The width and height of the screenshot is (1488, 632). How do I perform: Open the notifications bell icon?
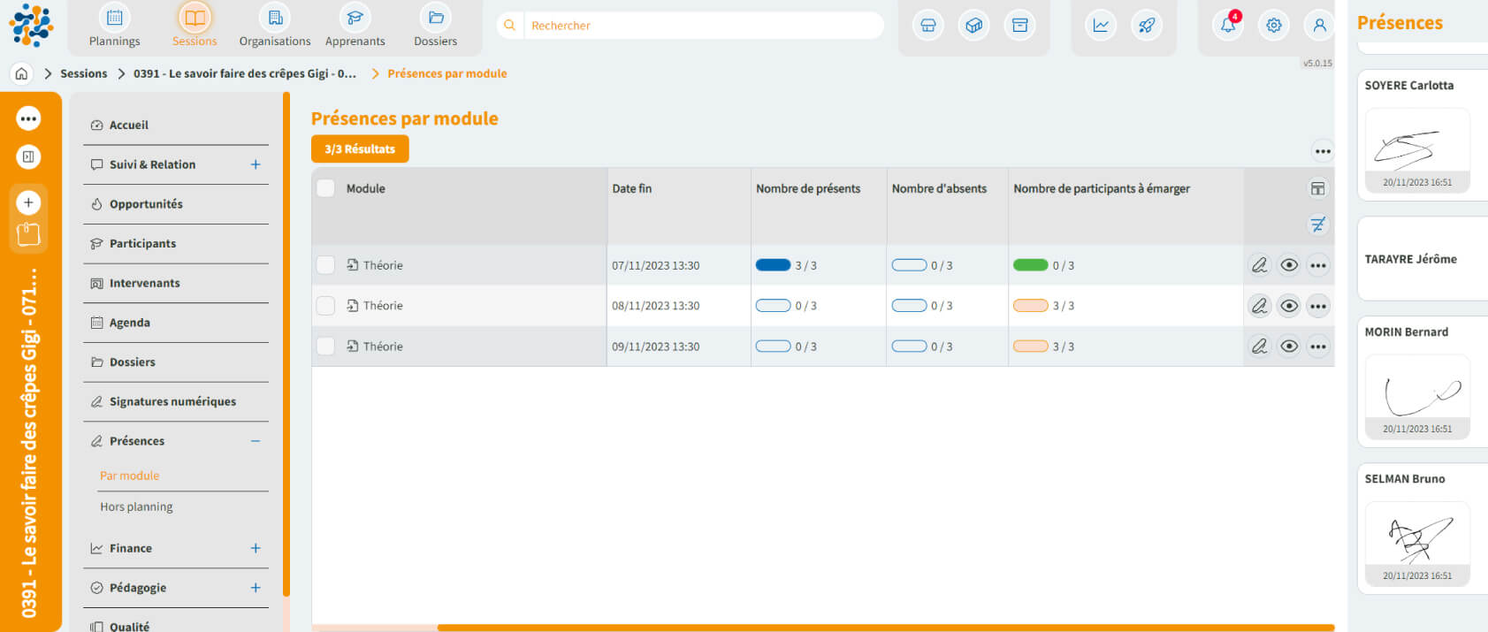[1228, 26]
